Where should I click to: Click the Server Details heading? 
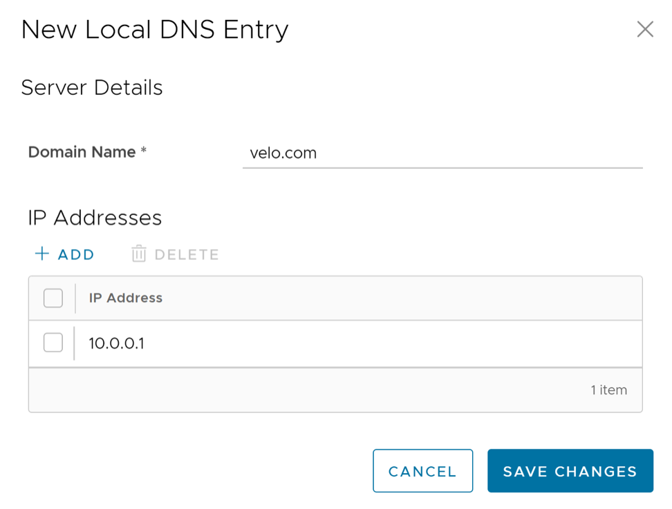[x=92, y=88]
